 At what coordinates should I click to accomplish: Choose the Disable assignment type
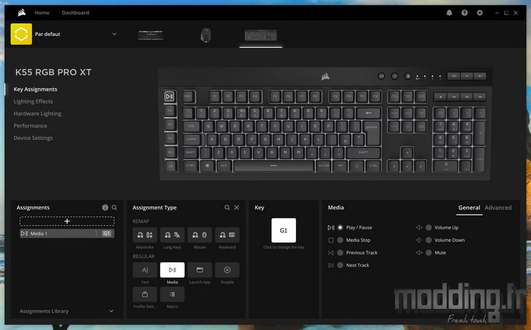pos(227,270)
